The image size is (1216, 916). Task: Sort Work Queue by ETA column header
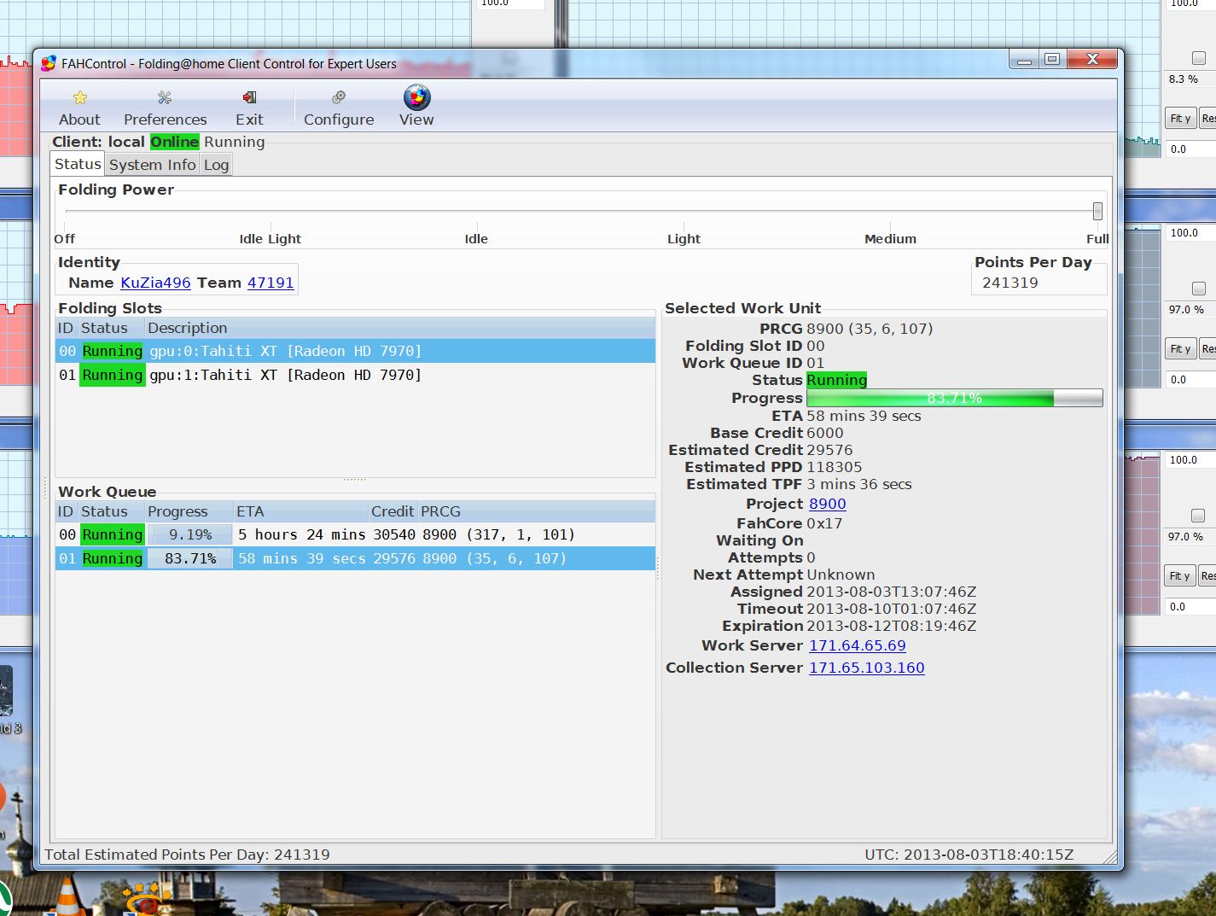point(300,511)
